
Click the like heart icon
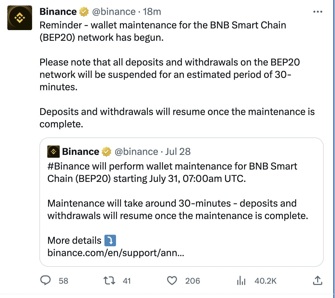click(x=172, y=280)
